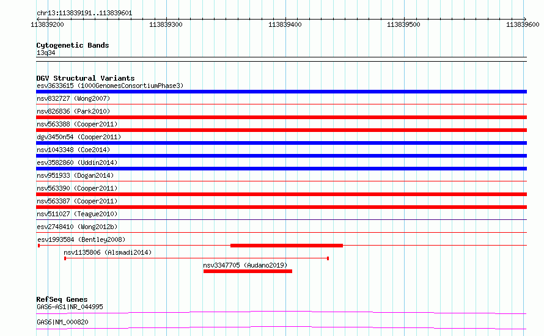This screenshot has height=336, width=544.
Task: Open variant nsv826836 (Park2010)
Action: 73,111
